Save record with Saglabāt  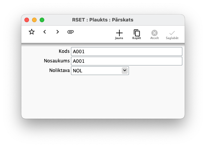pos(172,35)
